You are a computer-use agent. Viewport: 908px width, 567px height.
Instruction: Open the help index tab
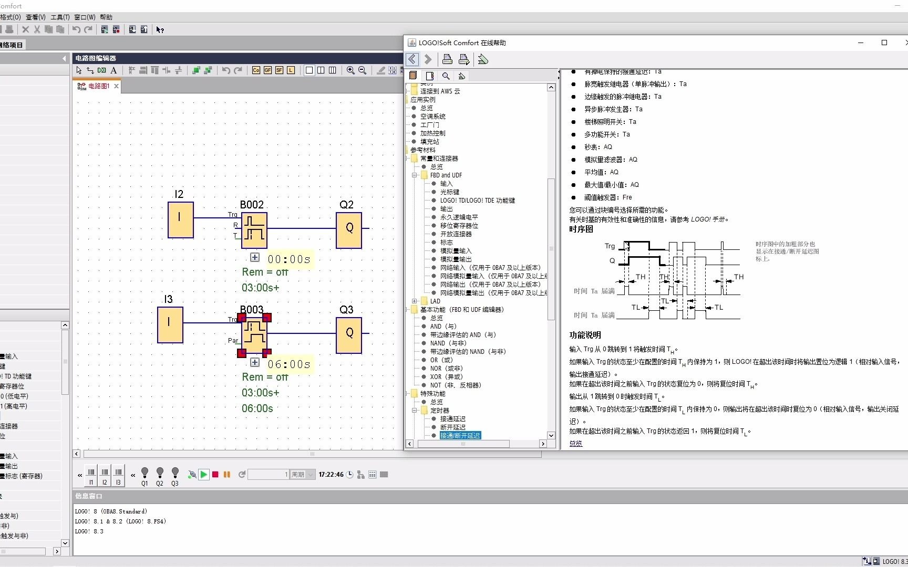pyautogui.click(x=430, y=76)
